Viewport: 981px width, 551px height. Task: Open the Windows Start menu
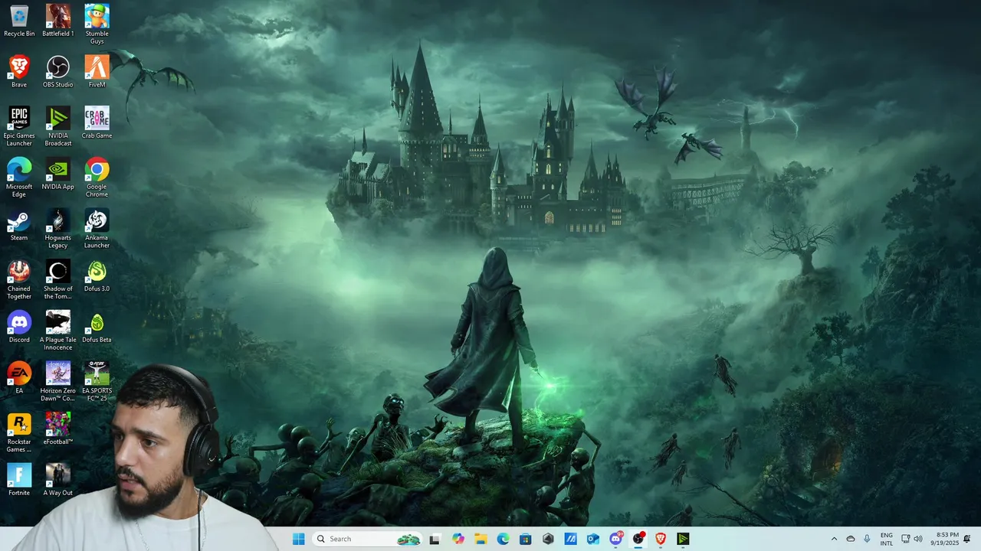click(x=298, y=539)
